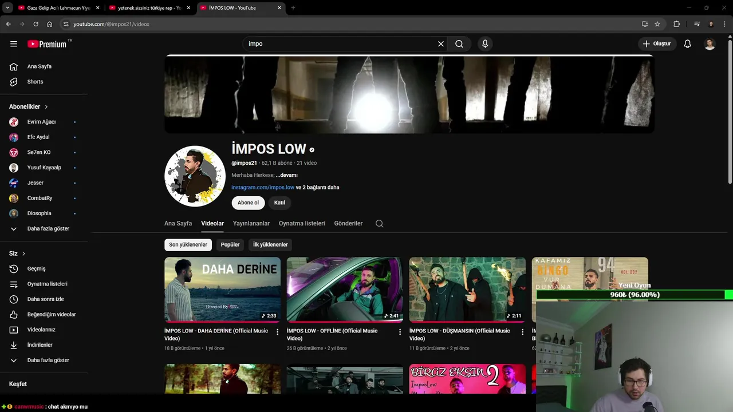Bookmark page with star icon
The width and height of the screenshot is (733, 412).
coord(657,24)
